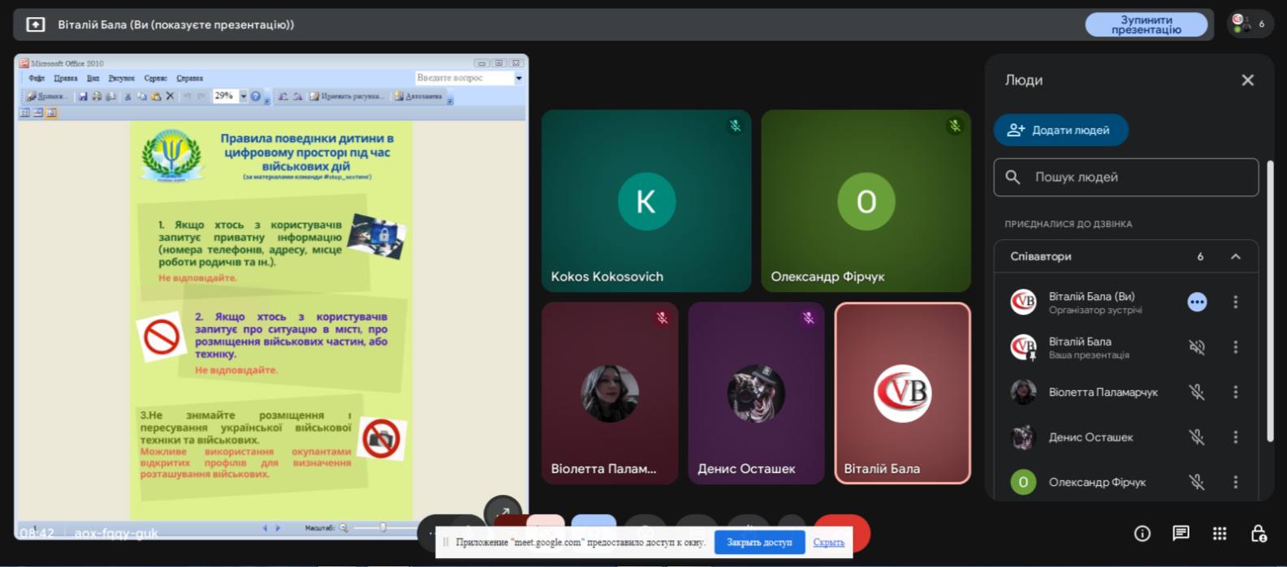Open meeting details info icon

tap(1142, 533)
